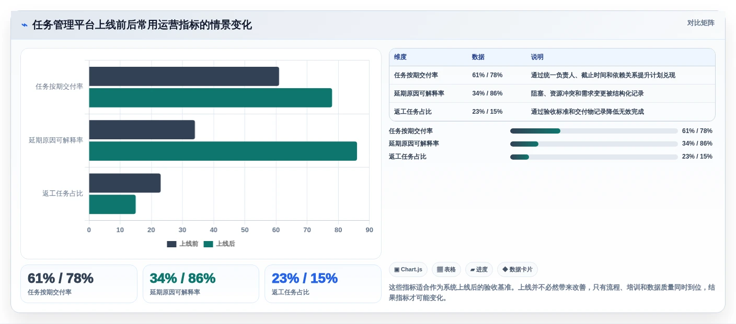Screen dimensions: 736x324
Task: Click chart axis label 返工任务占比
Action: [x=63, y=194]
